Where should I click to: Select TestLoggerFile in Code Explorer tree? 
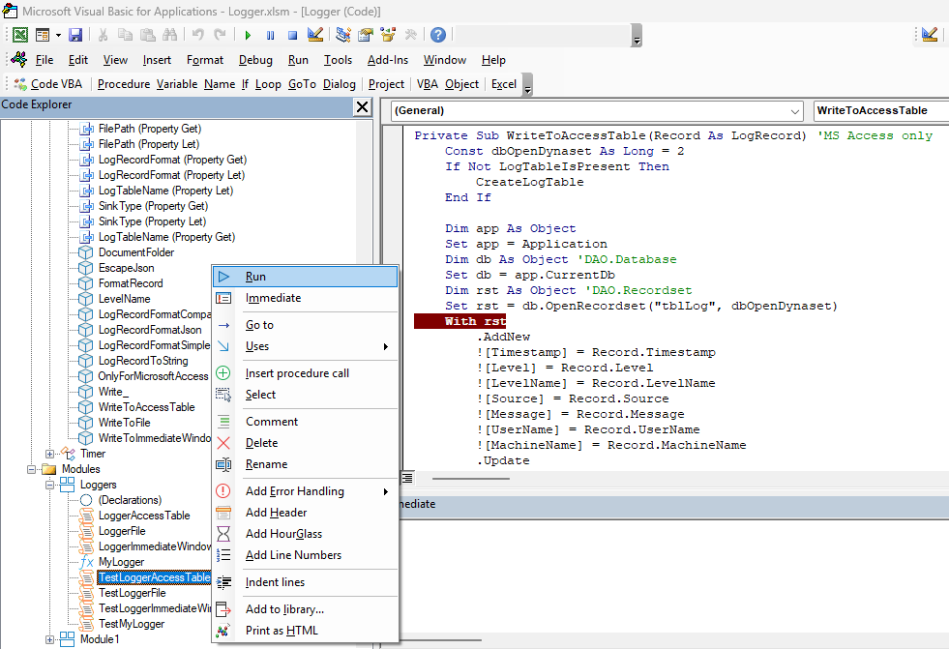pos(132,593)
